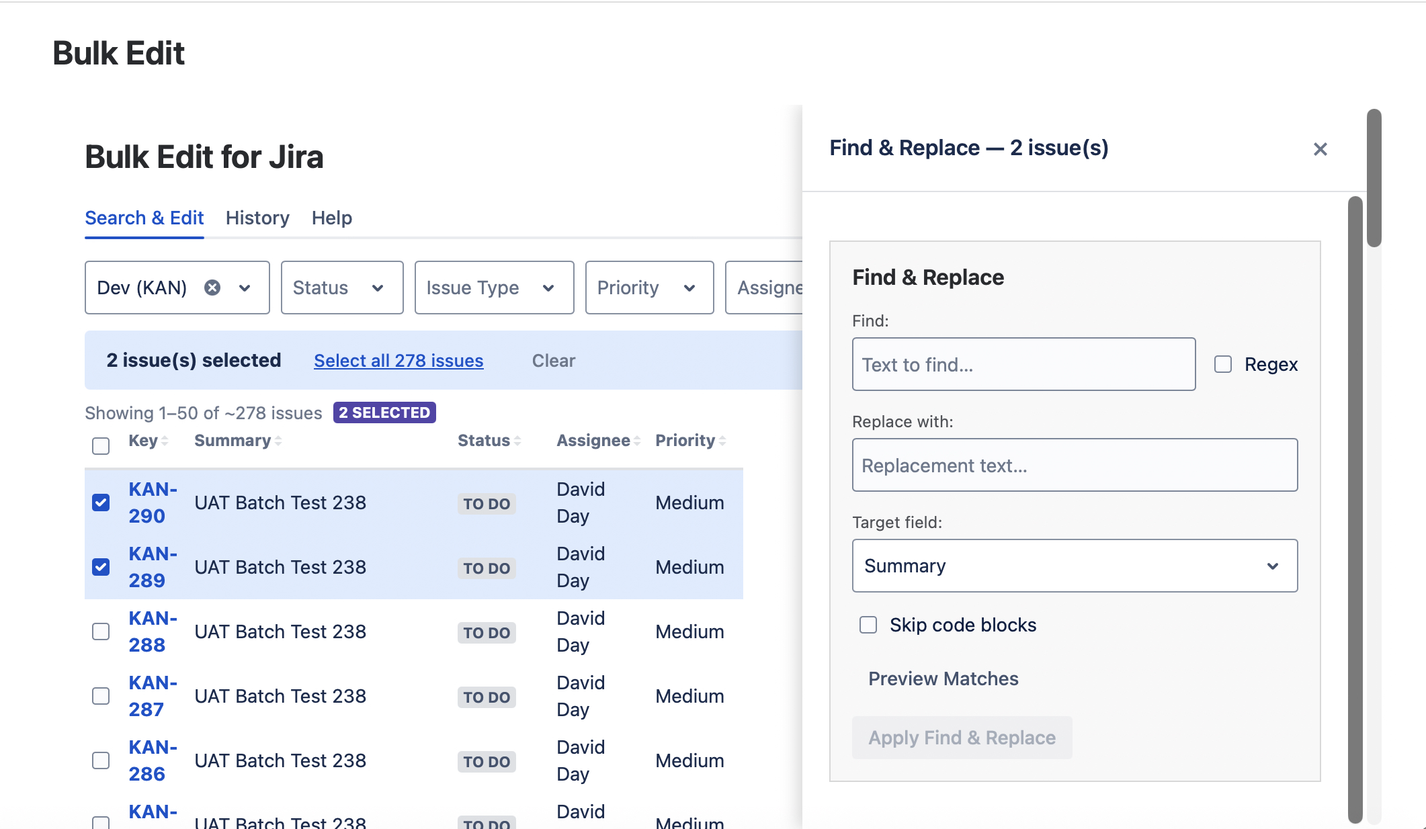Open the Priority filter dropdown
This screenshot has width=1426, height=829.
[650, 288]
